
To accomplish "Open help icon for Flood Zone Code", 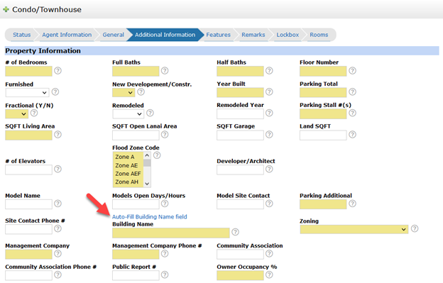I will coord(157,155).
